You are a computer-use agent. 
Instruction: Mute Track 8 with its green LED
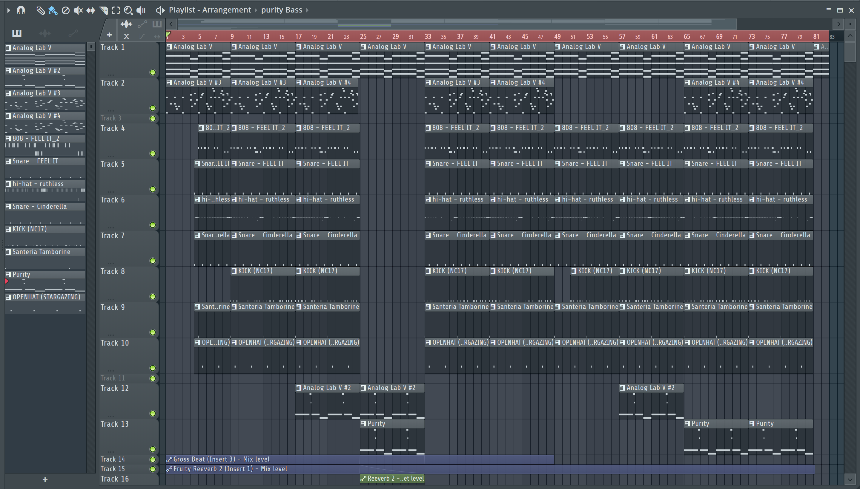click(x=153, y=296)
